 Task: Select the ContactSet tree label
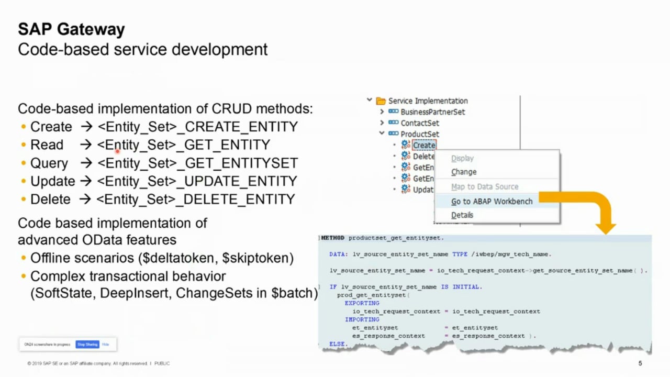coord(420,123)
